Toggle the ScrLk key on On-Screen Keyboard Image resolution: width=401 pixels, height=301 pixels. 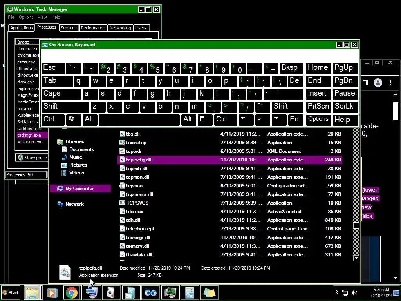point(345,107)
